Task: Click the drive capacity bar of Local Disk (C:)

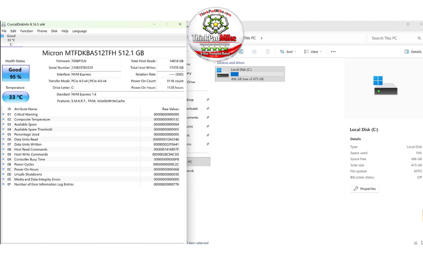Action: [x=257, y=74]
